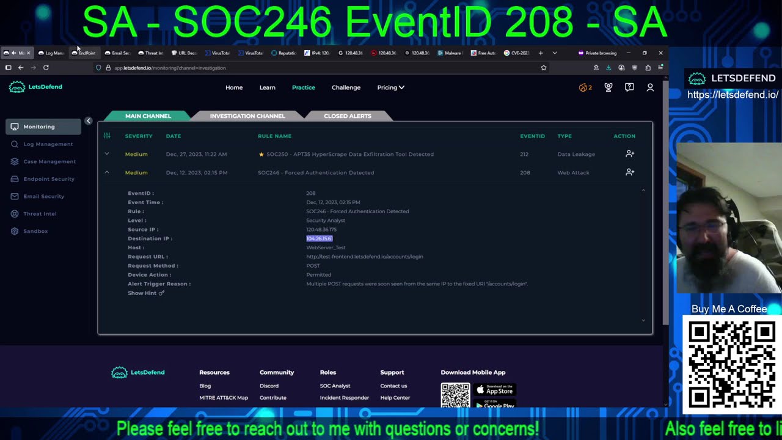Switch to the Main Channel tab
This screenshot has width=782, height=440.
(x=148, y=116)
